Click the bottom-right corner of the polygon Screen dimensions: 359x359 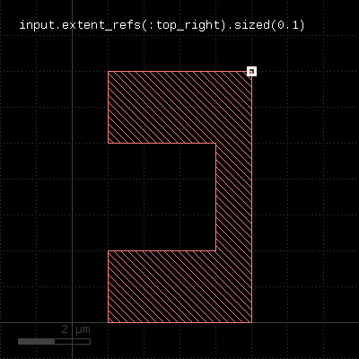coord(252,322)
